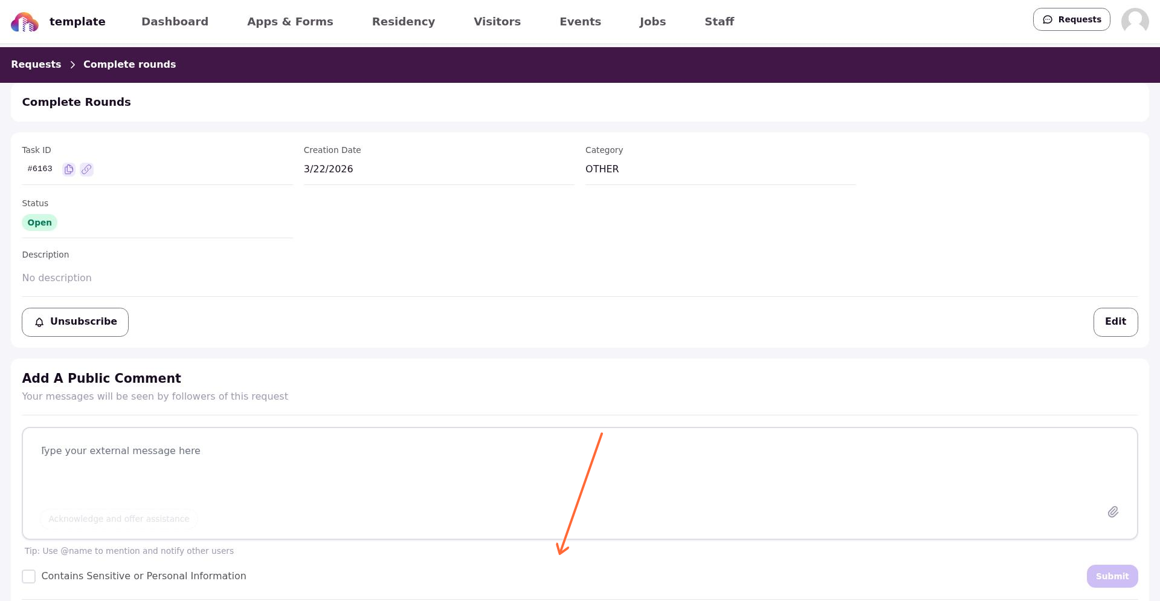This screenshot has width=1160, height=601.
Task: Click the Edit button
Action: [1115, 322]
